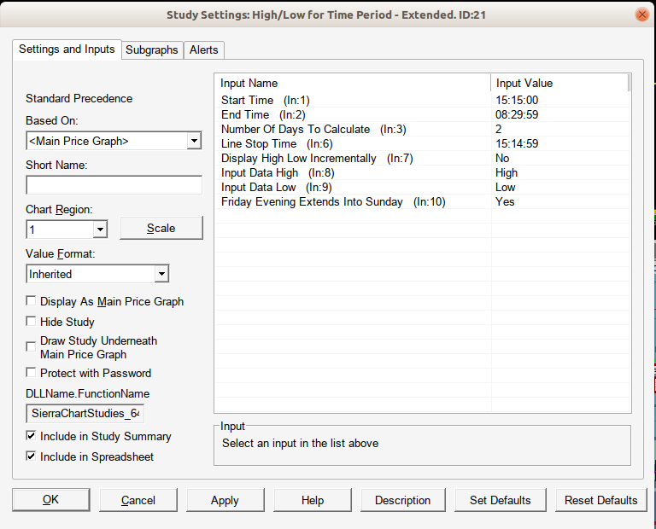Click the Scale button
Viewport: 656px width, 529px height.
coord(161,228)
